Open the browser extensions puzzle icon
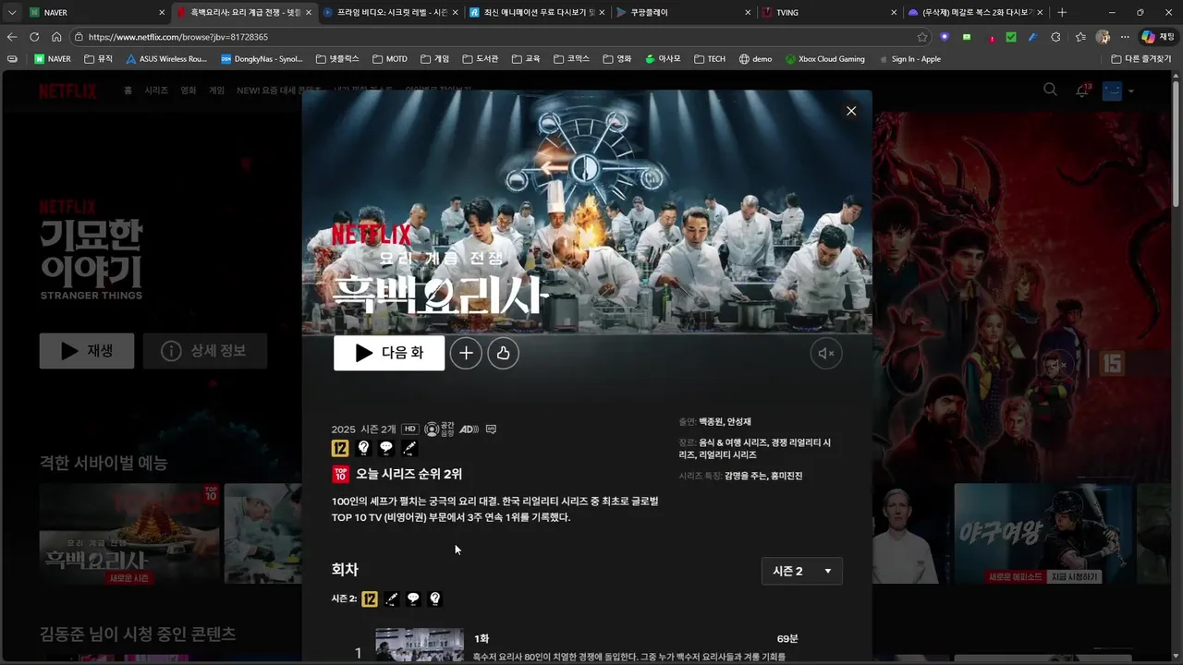1183x665 pixels. (1055, 37)
